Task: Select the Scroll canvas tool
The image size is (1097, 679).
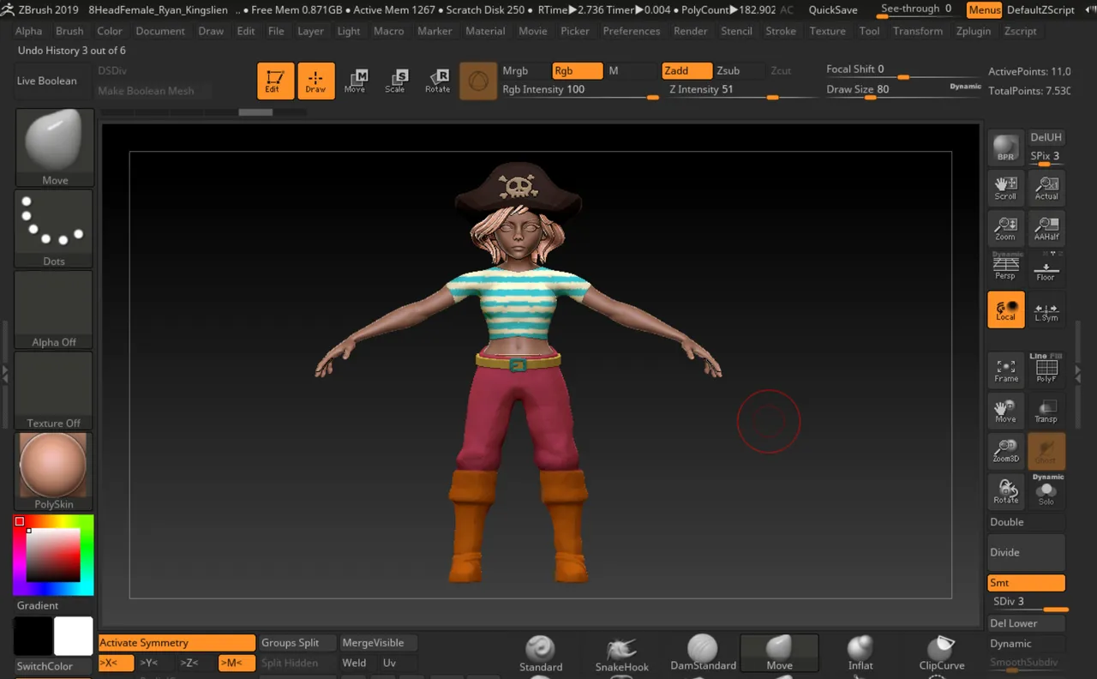Action: coord(1005,188)
